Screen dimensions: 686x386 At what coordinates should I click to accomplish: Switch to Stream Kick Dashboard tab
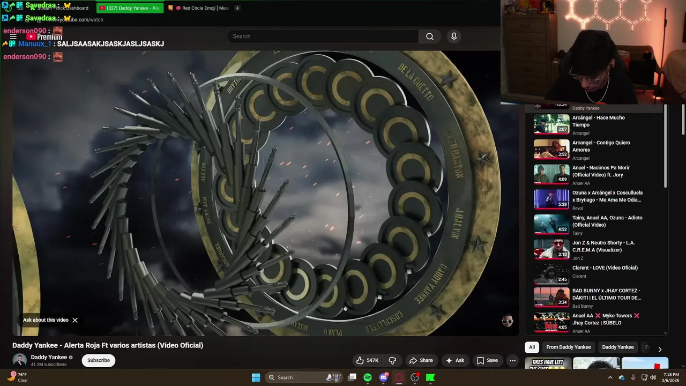pos(59,8)
